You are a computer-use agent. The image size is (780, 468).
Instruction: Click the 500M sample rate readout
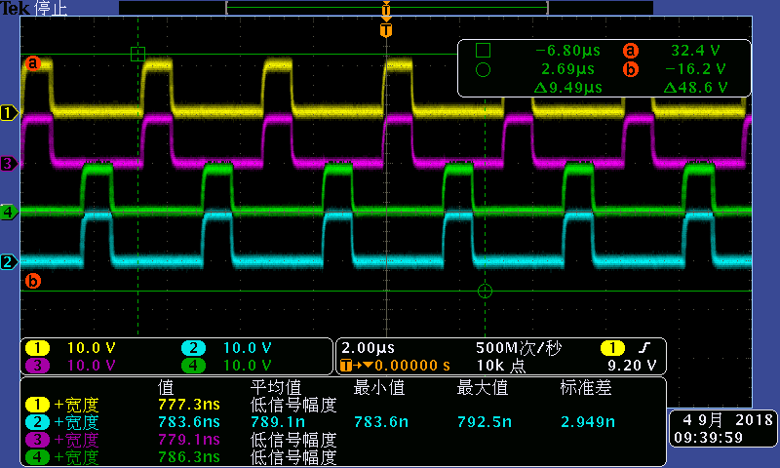click(519, 348)
